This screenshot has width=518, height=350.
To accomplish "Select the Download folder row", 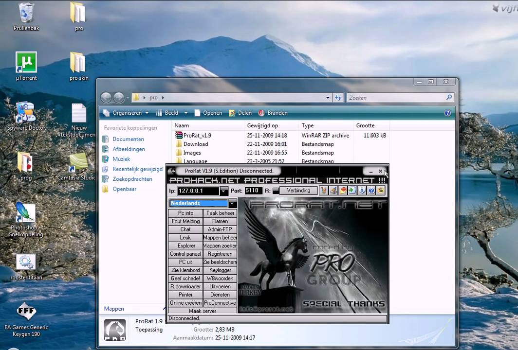I will click(x=280, y=144).
